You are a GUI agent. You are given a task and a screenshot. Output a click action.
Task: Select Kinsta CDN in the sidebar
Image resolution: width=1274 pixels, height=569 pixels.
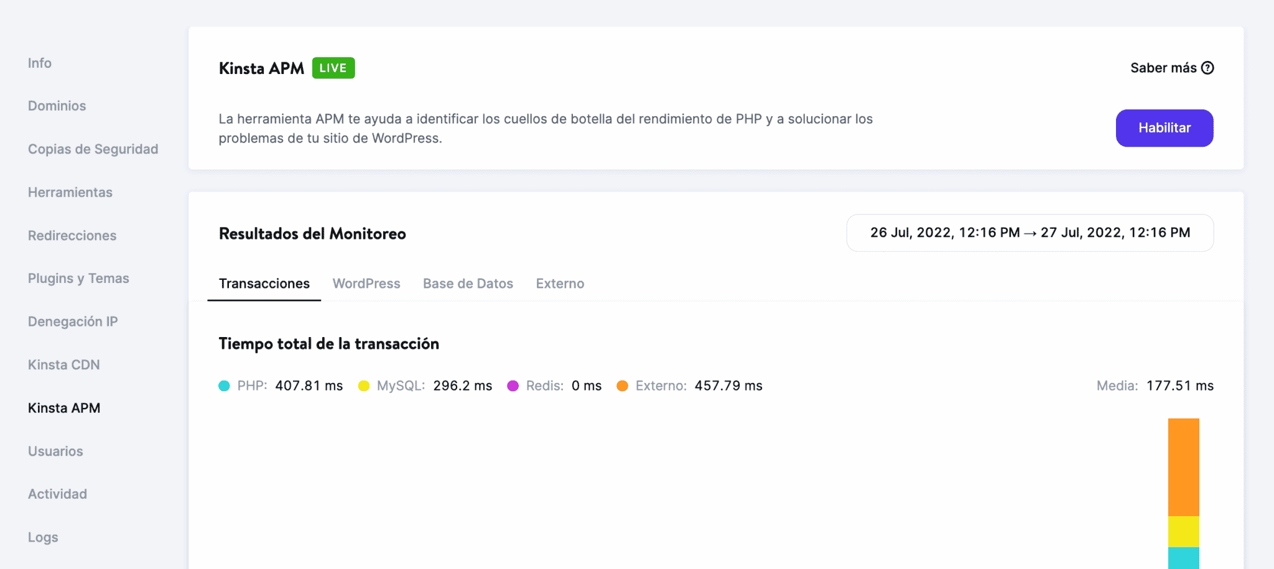(x=63, y=364)
